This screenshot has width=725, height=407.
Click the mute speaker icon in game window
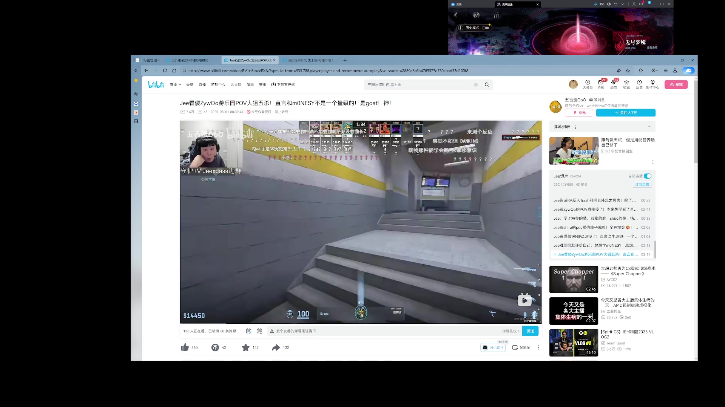pos(609,4)
